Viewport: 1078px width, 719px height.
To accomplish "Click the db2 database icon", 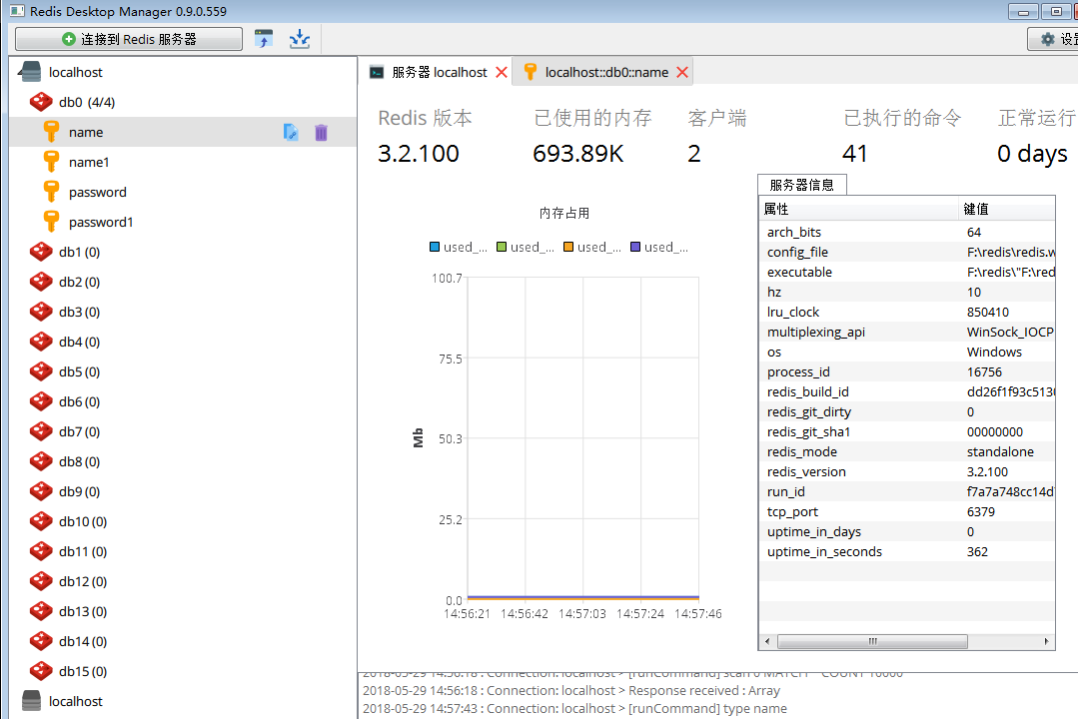I will [41, 282].
